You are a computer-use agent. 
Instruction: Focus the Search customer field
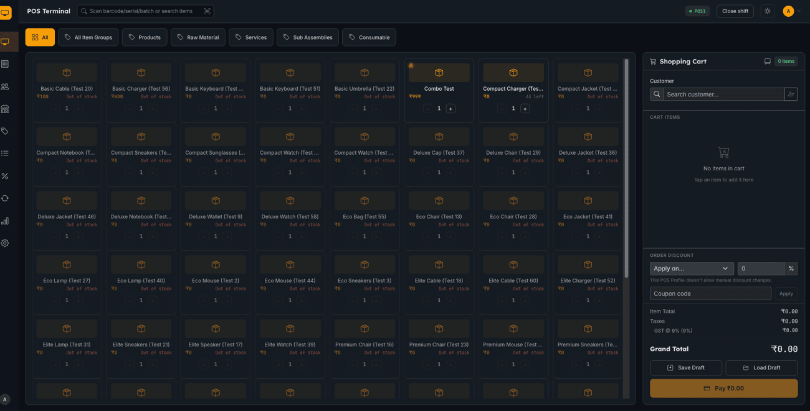[723, 95]
